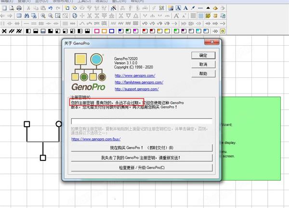Viewport: 289px width, 208px height.
Task: Click the Insert Picture icon
Action: tap(171, 8)
